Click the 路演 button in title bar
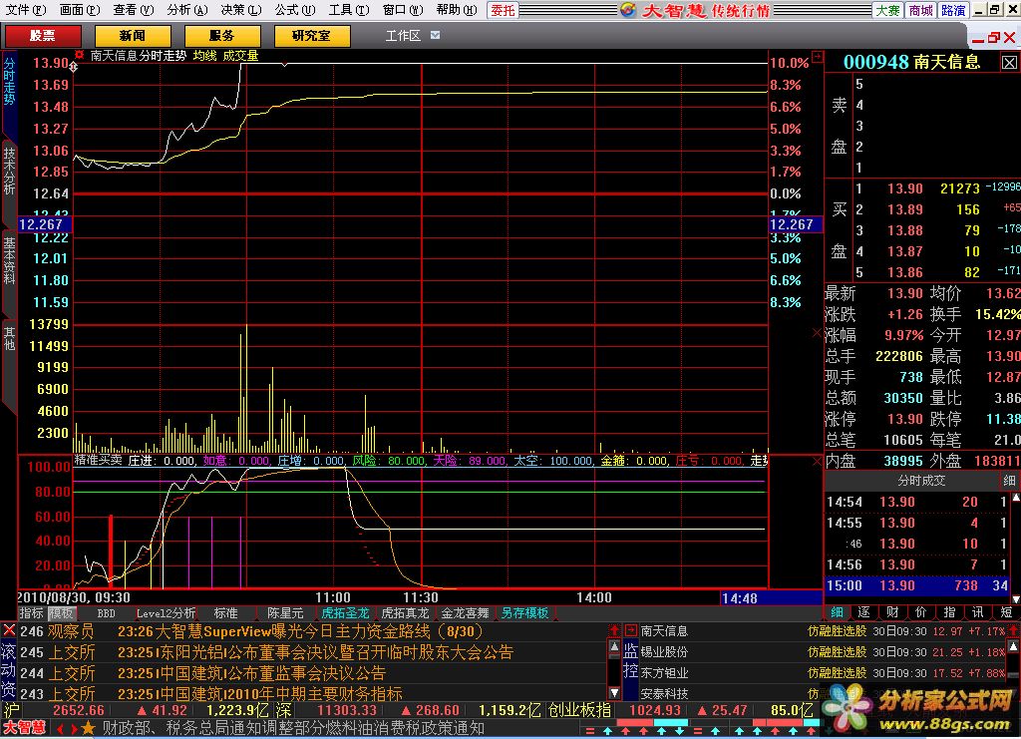The image size is (1021, 739). point(953,10)
